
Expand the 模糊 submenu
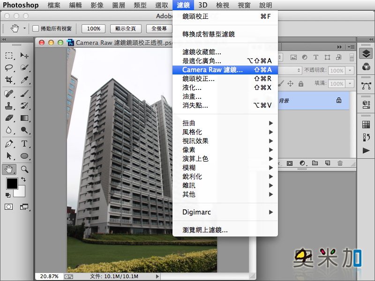225,168
